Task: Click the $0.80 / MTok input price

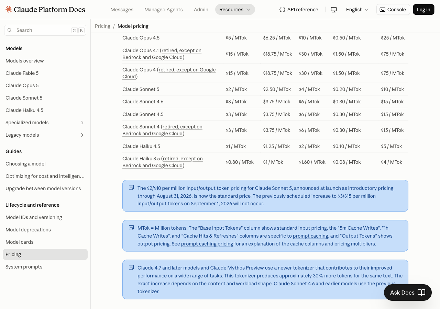Action: click(x=240, y=162)
